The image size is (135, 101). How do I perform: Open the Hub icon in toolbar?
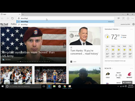[x=119, y=18]
